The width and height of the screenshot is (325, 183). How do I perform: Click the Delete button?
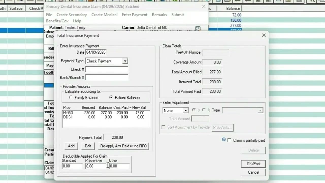(x=253, y=150)
